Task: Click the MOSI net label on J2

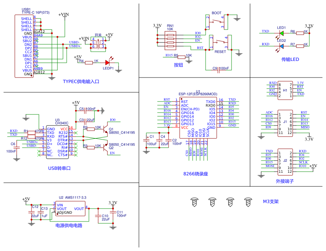Action: 270,166
